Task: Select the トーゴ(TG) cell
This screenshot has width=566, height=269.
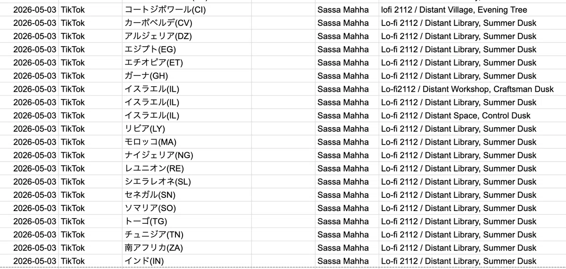Action: [187, 221]
